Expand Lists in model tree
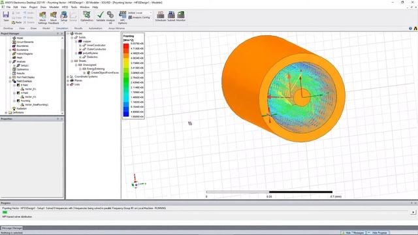 (68, 84)
